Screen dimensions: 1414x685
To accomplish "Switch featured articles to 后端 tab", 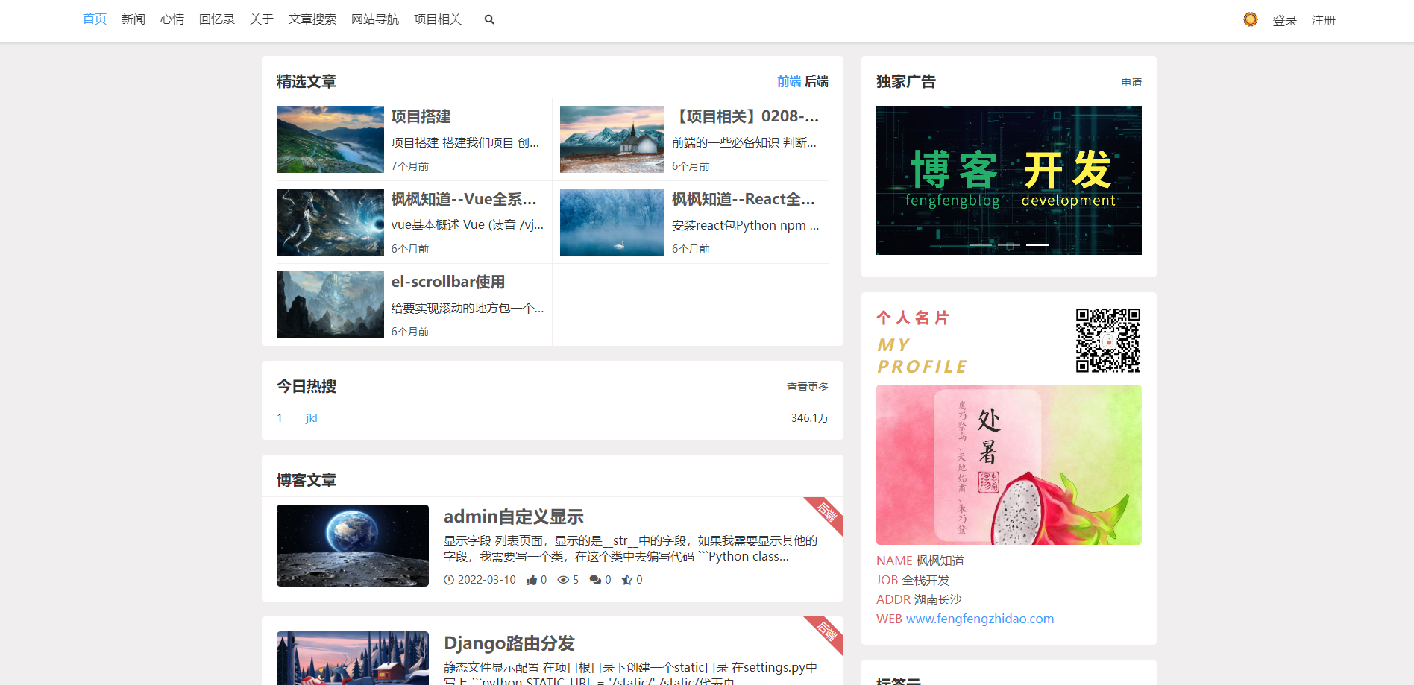I will pos(817,81).
